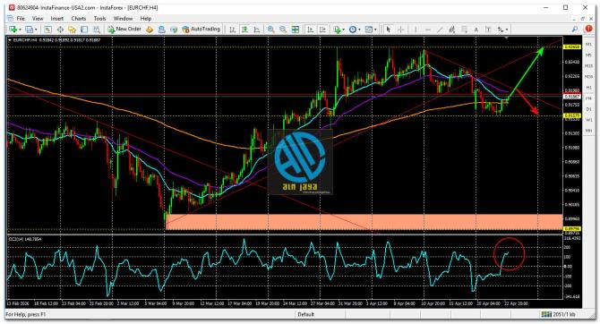Click the templates icon
Image resolution: width=600 pixels, height=324 pixels.
point(369,30)
